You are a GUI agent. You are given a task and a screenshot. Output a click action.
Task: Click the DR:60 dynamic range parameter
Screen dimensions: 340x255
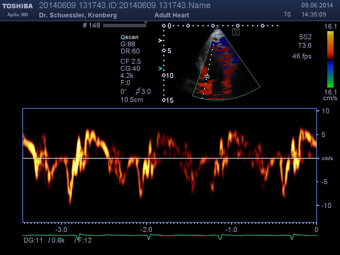(x=130, y=51)
